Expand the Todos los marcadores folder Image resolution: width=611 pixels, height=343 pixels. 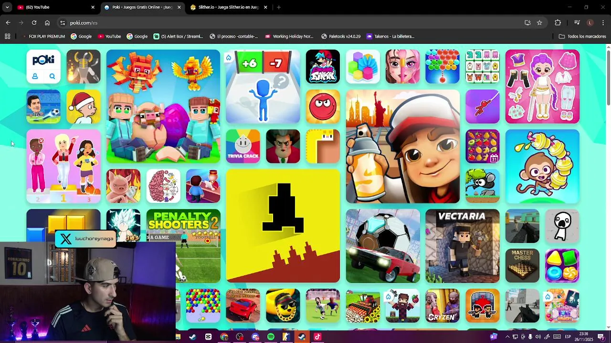pyautogui.click(x=582, y=36)
